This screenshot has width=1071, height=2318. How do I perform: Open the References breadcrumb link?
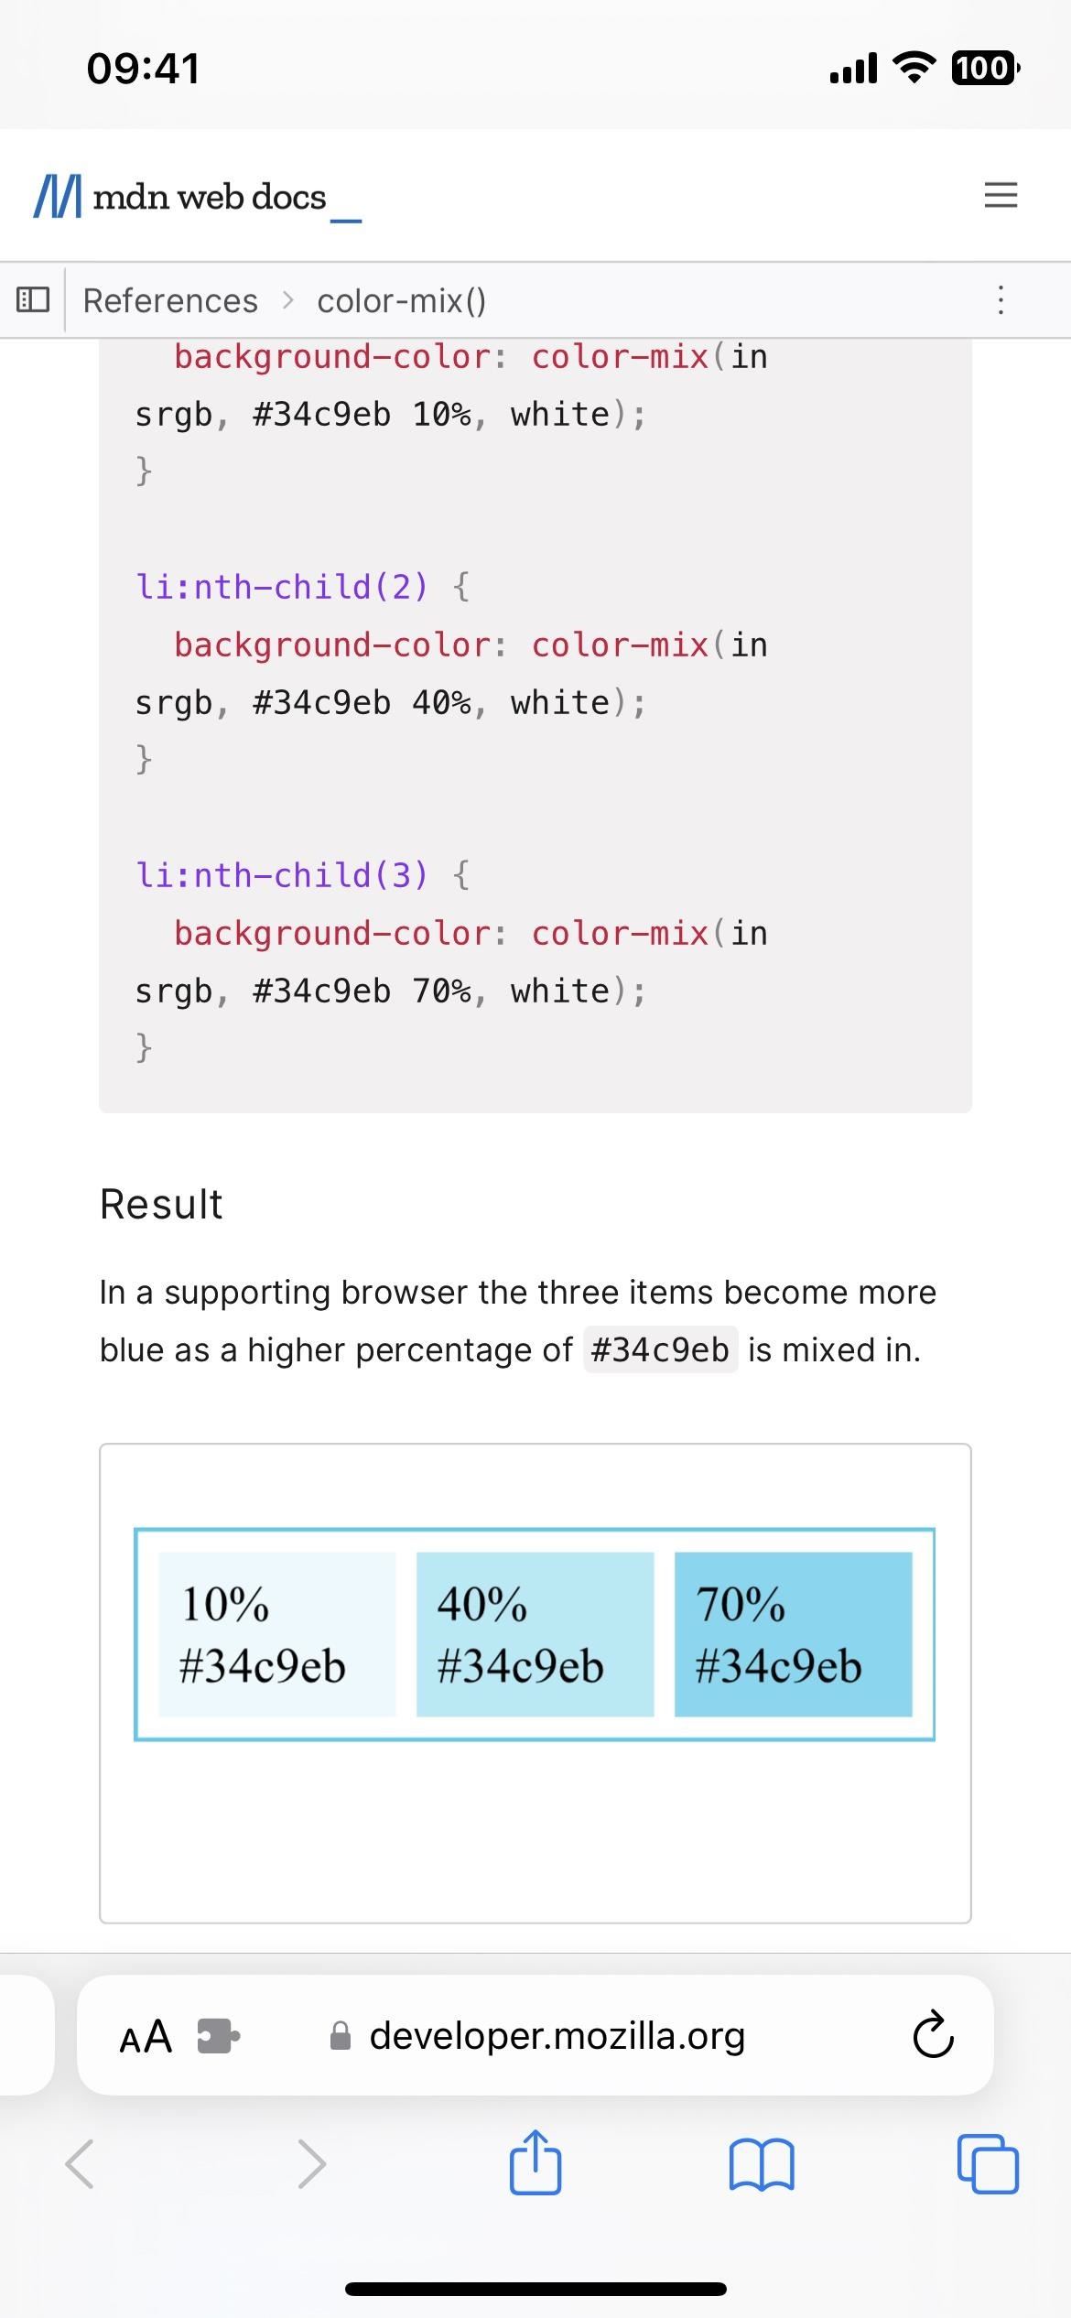click(170, 300)
